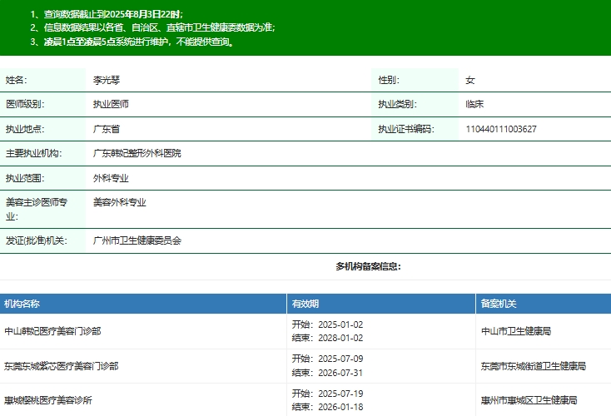Select the value 广东省

coord(107,129)
